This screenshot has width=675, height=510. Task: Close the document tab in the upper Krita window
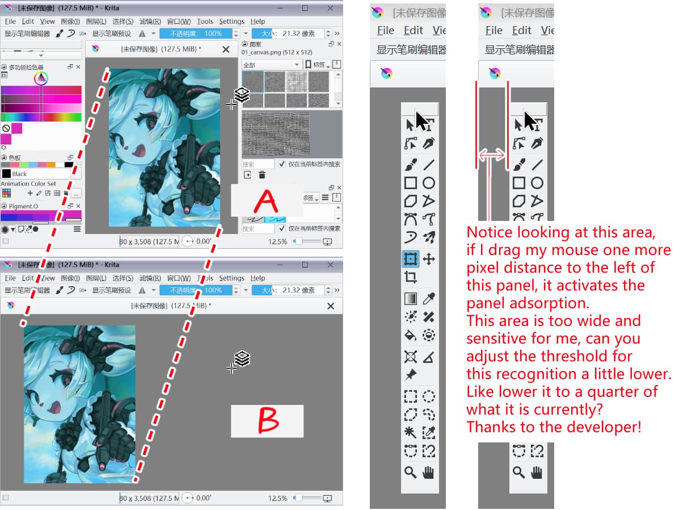pyautogui.click(x=226, y=49)
